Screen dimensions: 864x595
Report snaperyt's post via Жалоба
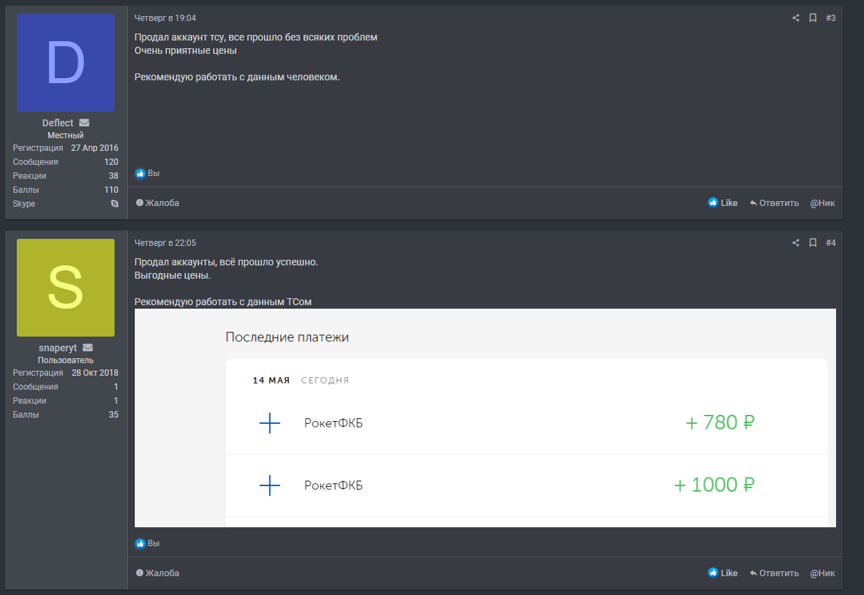pos(158,573)
